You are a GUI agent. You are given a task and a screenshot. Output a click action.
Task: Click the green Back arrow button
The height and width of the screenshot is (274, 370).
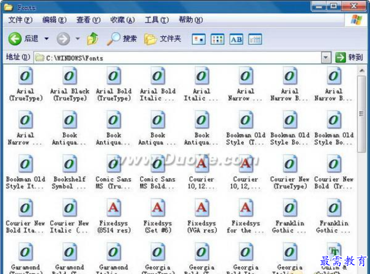[15, 39]
